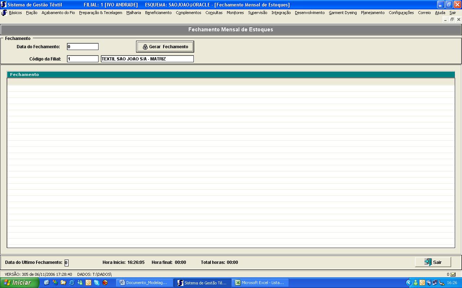The height and width of the screenshot is (288, 462).
Task: Switch to Microsoft Excel taskbar window
Action: (260, 283)
